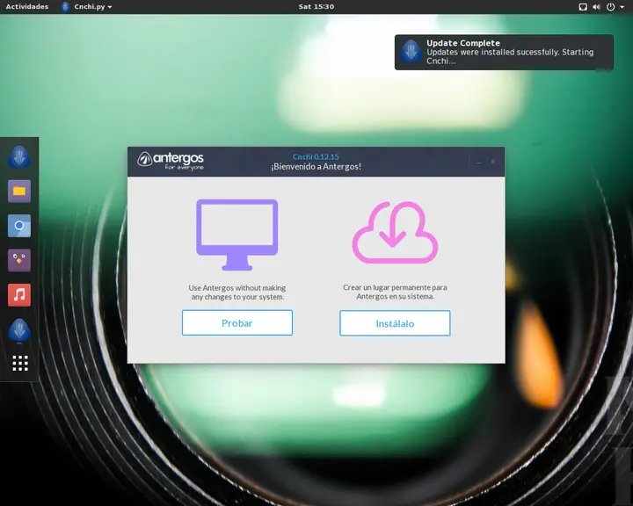Close the Cnchi installer window

pyautogui.click(x=493, y=162)
